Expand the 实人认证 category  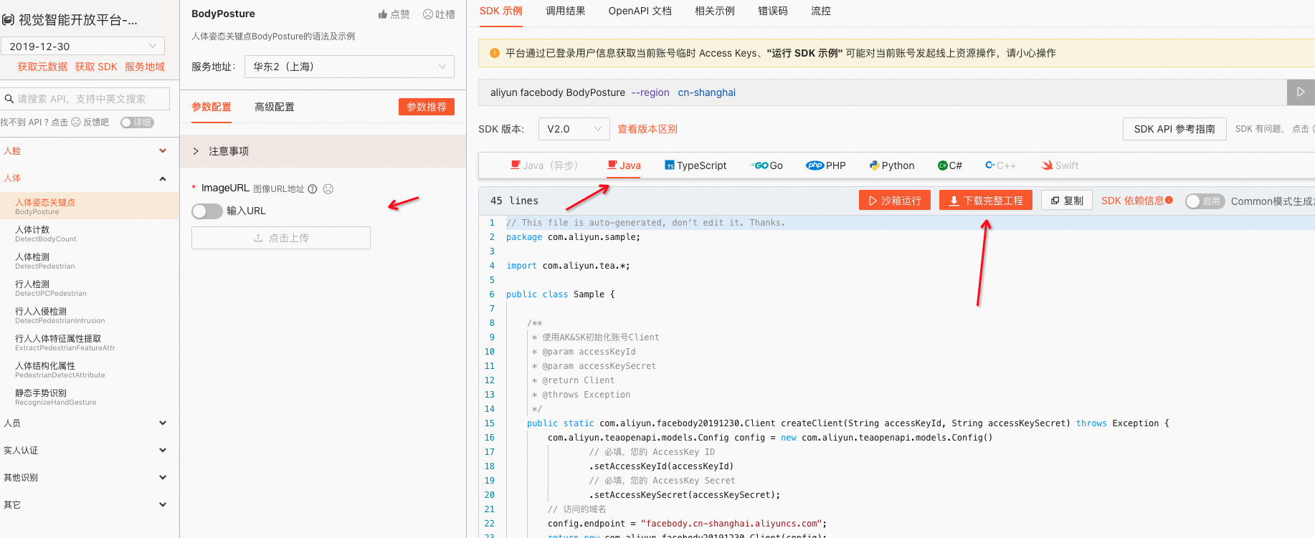pyautogui.click(x=89, y=451)
